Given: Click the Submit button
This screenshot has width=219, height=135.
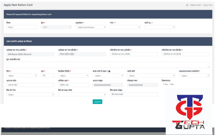Looking at the screenshot, I should click(97, 102).
